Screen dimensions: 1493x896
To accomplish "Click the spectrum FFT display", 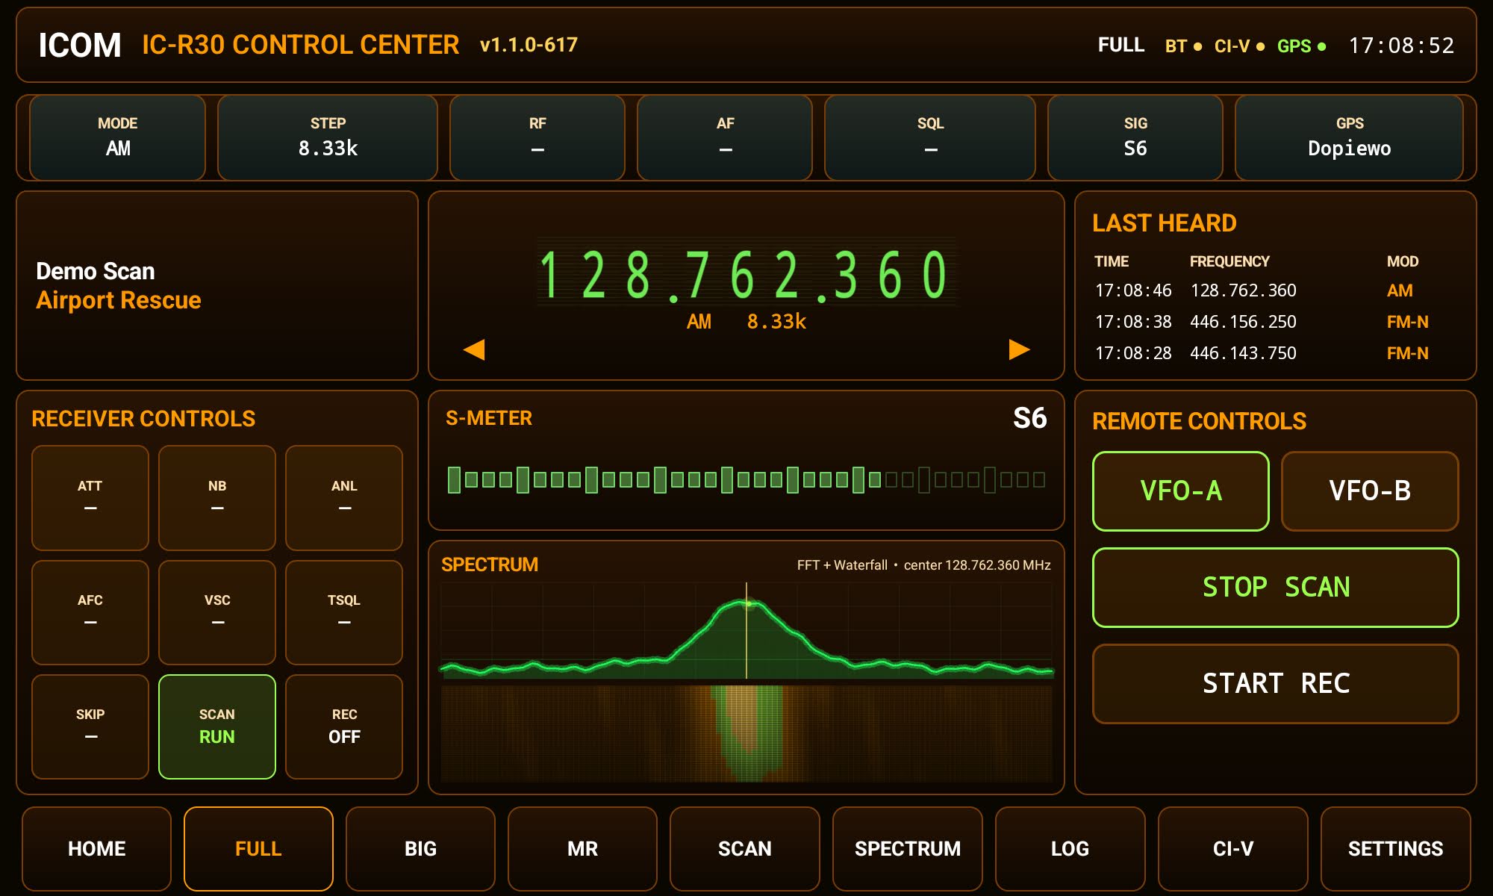I will point(746,631).
